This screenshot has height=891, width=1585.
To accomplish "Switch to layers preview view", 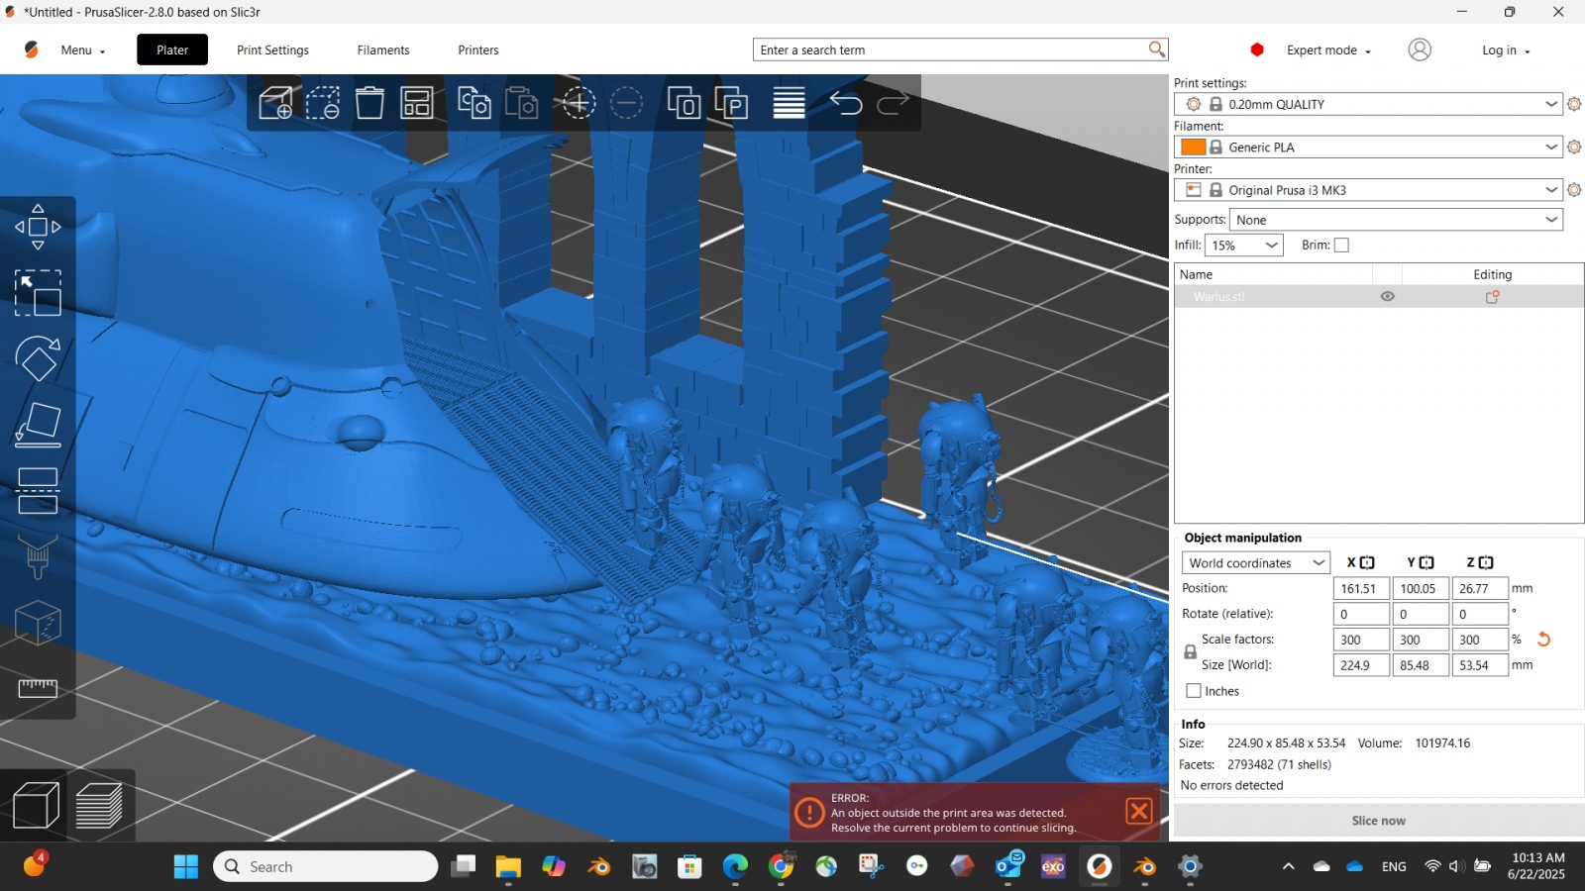I will (x=99, y=806).
